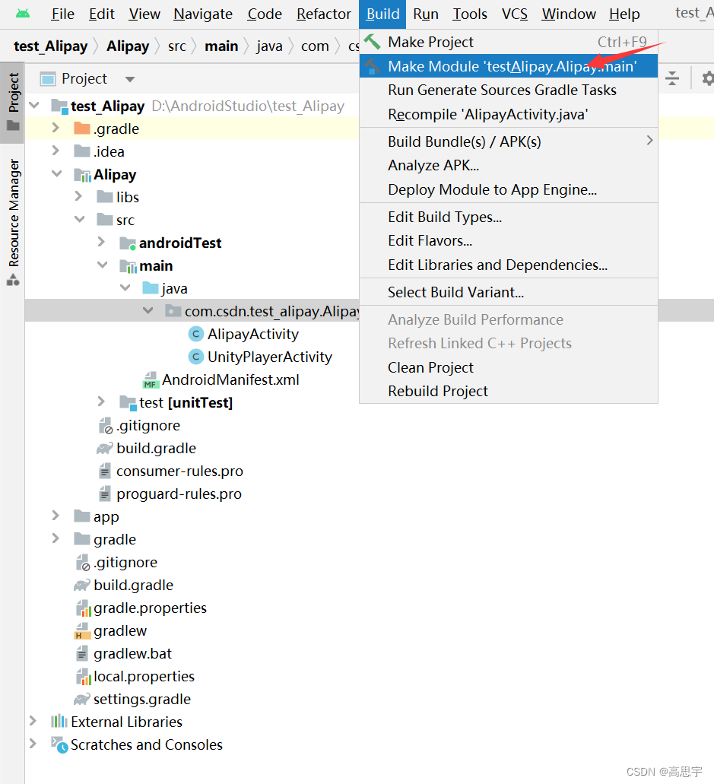Click the settings.gradle elephant icon
Image resolution: width=714 pixels, height=784 pixels.
(82, 699)
